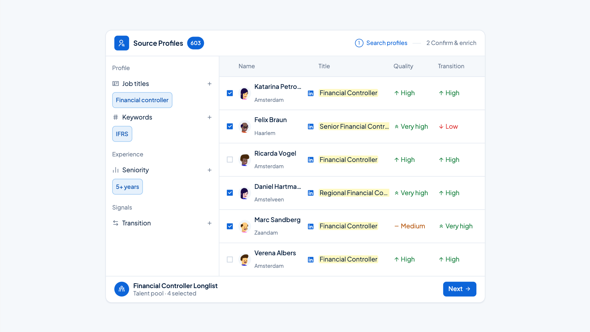Uncheck Daniel Hartma's row checkbox

pyautogui.click(x=230, y=193)
